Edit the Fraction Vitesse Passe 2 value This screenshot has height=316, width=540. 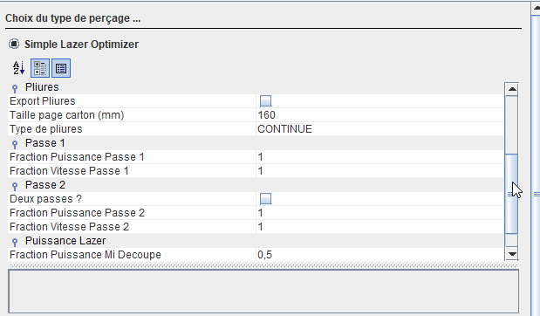pos(379,227)
